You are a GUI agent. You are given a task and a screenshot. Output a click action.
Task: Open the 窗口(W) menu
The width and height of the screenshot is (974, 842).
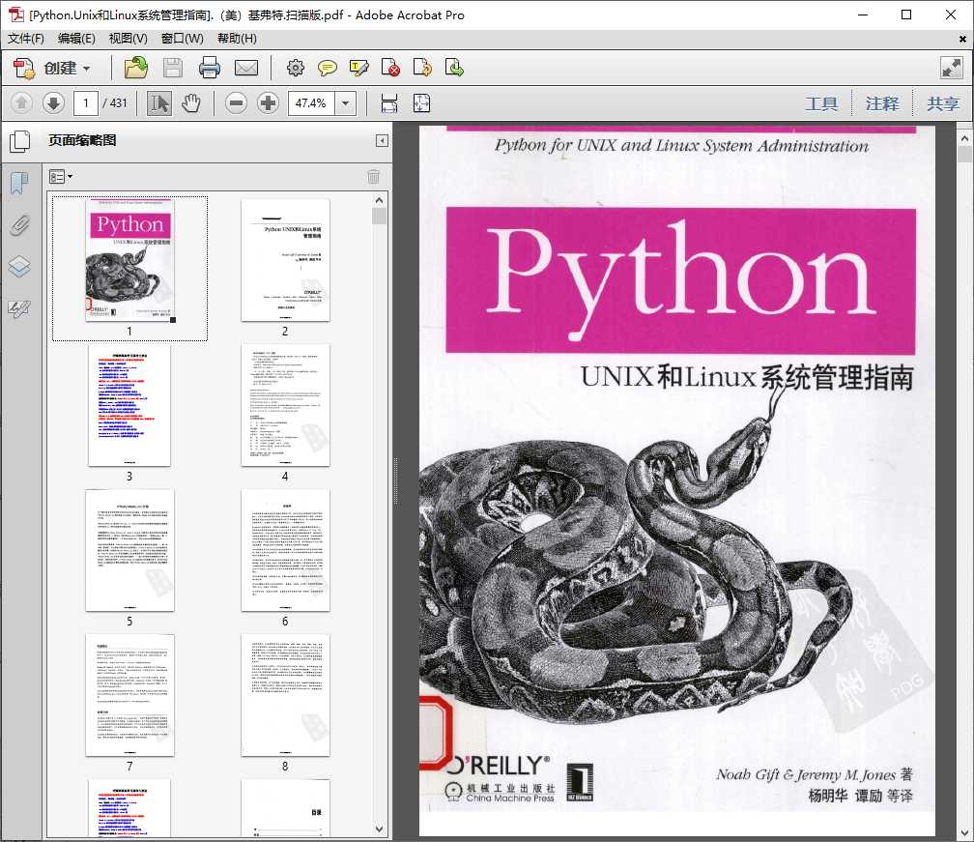pyautogui.click(x=182, y=39)
